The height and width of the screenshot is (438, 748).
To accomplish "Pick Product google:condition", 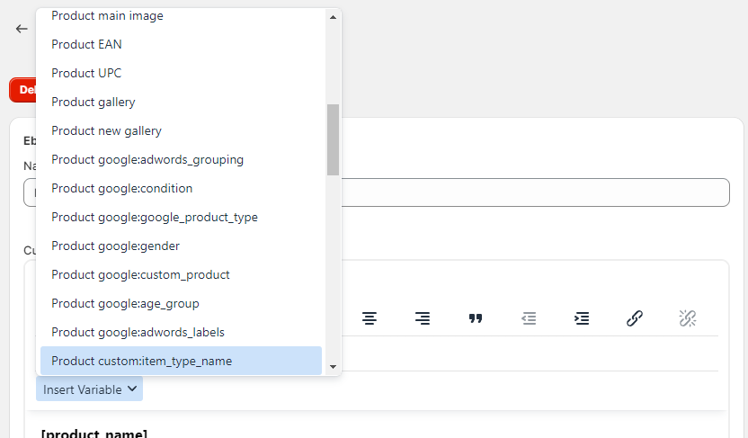I will click(x=182, y=188).
